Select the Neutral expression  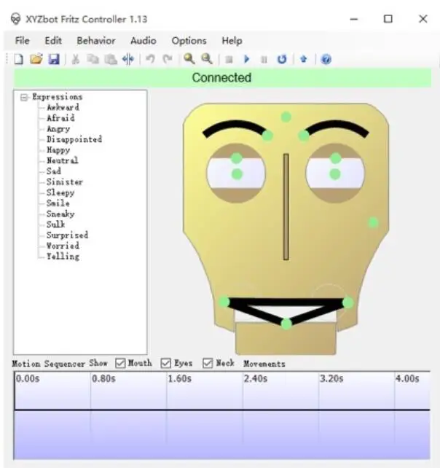[63, 160]
